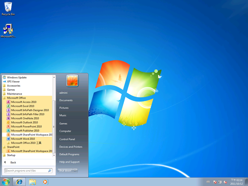The width and height of the screenshot is (248, 186).
Task: Open Microsoft InfoPath Filler 2010
Action: click(x=27, y=114)
